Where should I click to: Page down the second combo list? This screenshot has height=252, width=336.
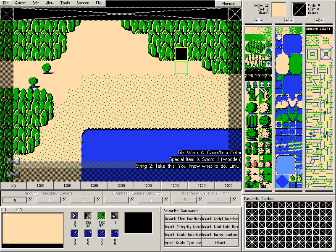click(291, 20)
